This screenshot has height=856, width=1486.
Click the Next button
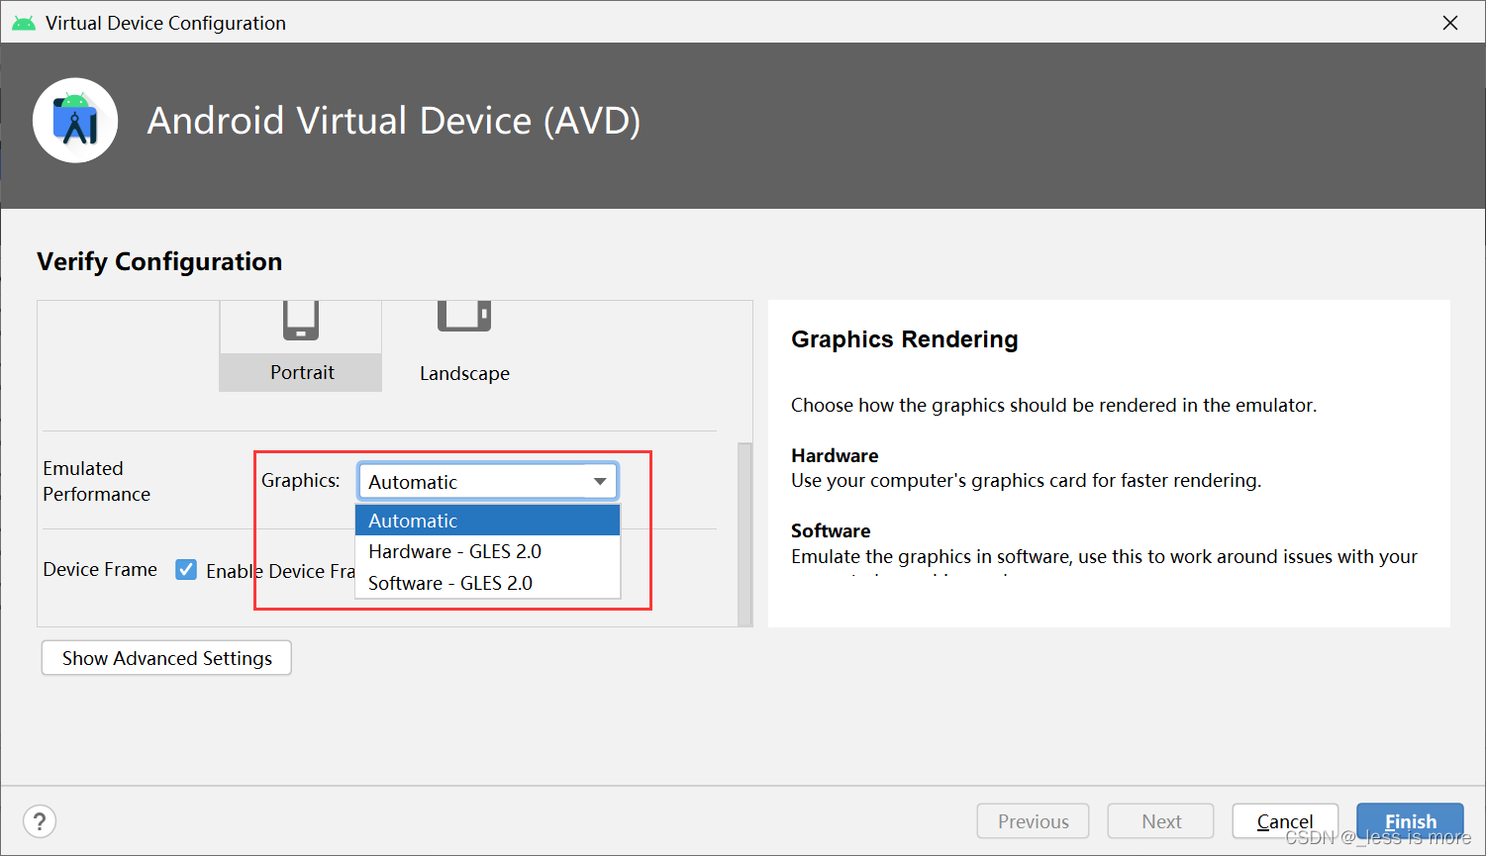coord(1160,820)
